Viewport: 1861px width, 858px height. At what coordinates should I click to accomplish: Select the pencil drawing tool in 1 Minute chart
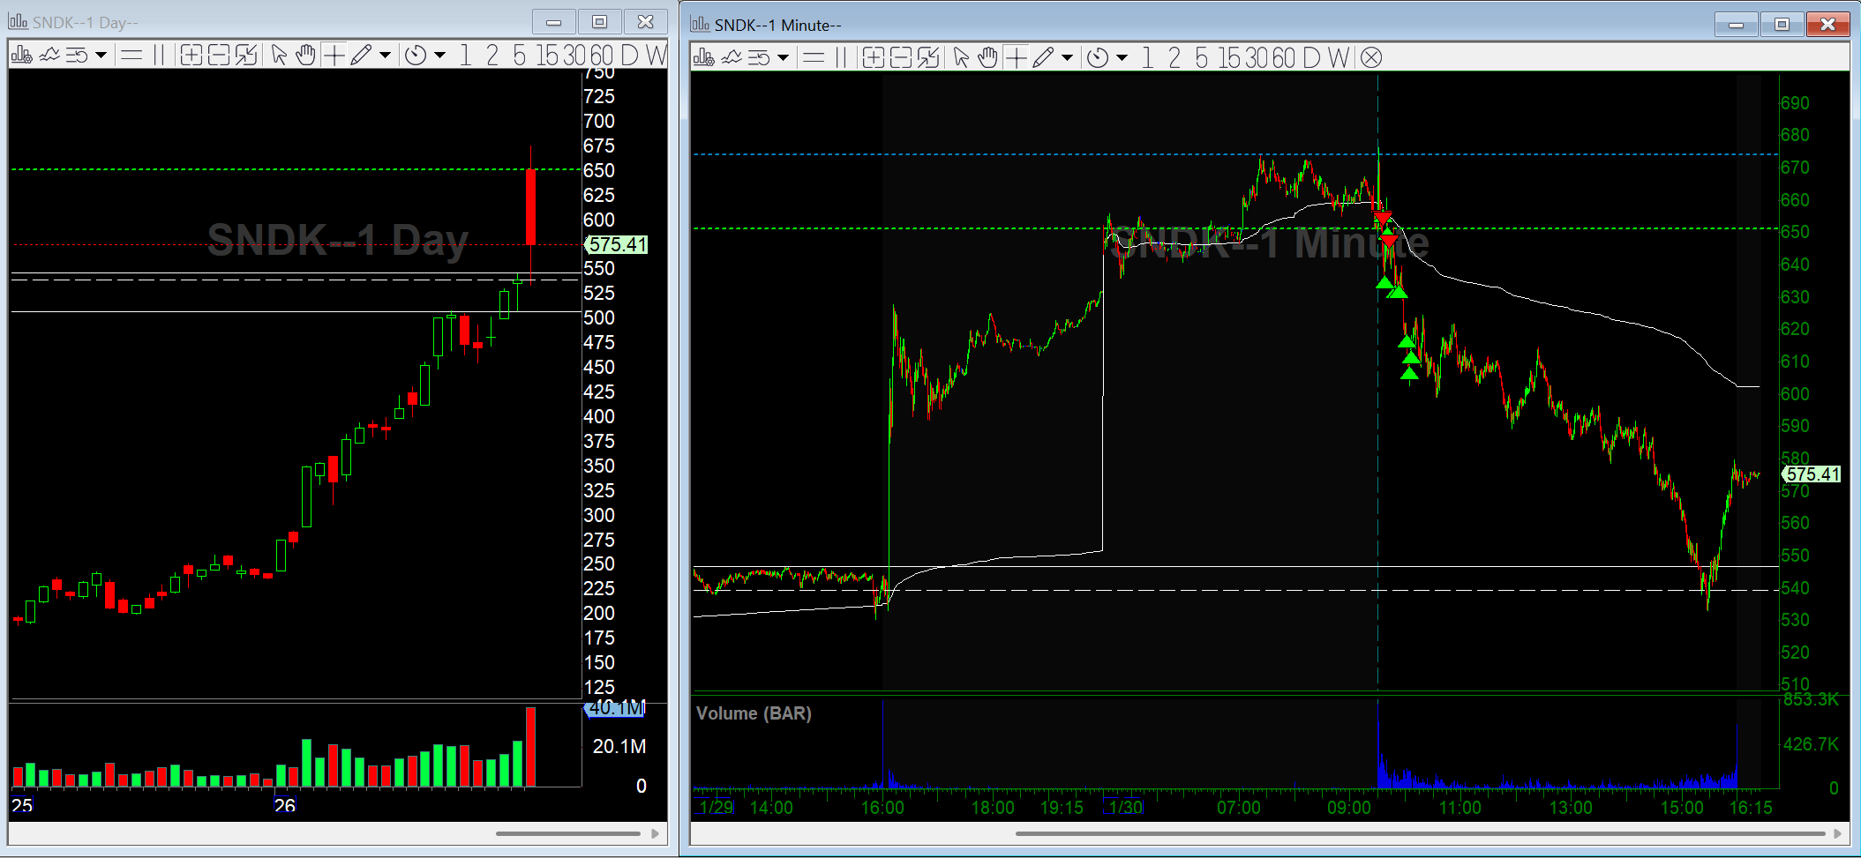coord(1042,58)
